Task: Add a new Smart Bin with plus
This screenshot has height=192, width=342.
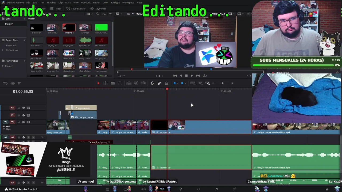Action: (24, 40)
